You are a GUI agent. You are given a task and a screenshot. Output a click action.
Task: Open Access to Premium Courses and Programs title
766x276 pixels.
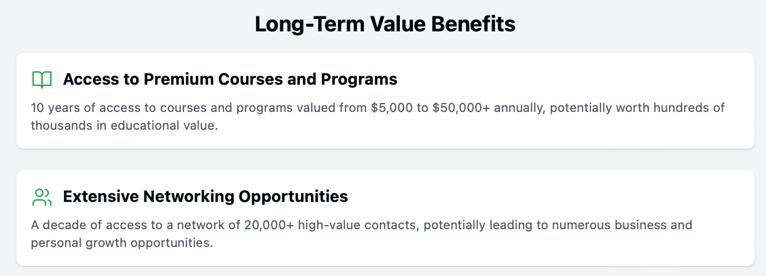[230, 79]
